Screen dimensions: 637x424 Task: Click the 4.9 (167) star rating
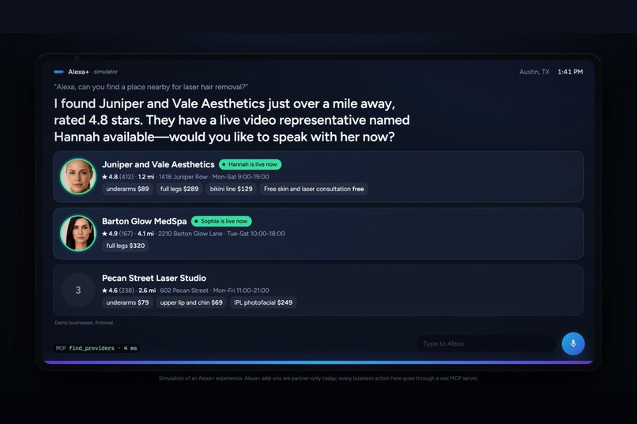(x=118, y=233)
